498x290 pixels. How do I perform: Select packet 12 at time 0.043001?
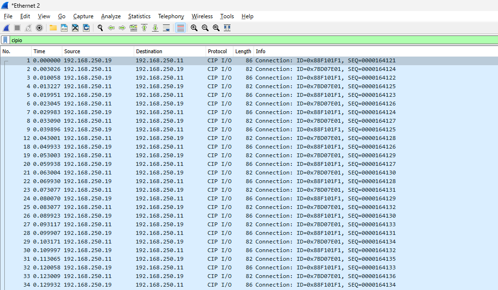pyautogui.click(x=249, y=138)
